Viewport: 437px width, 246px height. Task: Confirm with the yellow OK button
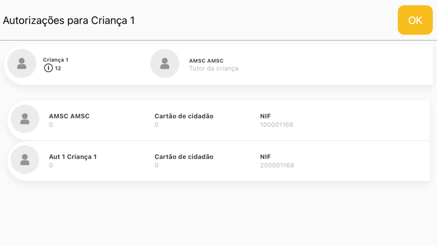(x=415, y=20)
